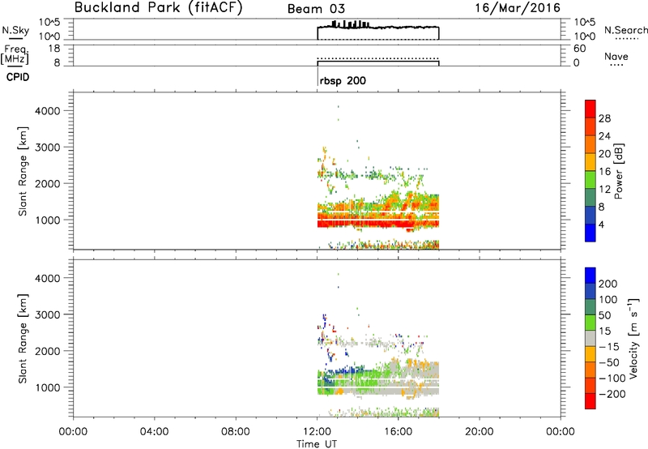Viewport: 648px width, 449px height.
Task: Click the 'rbsp 200' CPID text
Action: pyautogui.click(x=343, y=80)
